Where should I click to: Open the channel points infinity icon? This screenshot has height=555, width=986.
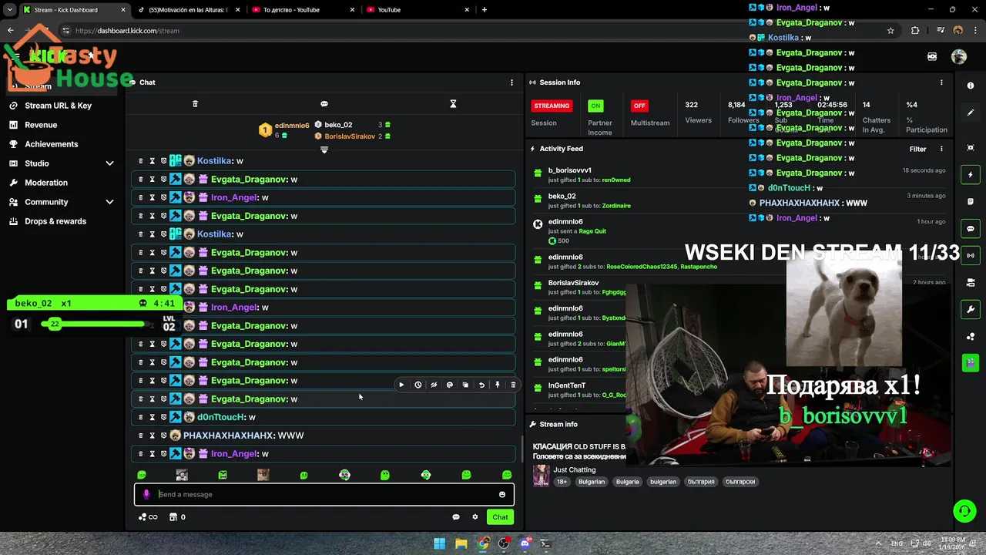click(148, 517)
